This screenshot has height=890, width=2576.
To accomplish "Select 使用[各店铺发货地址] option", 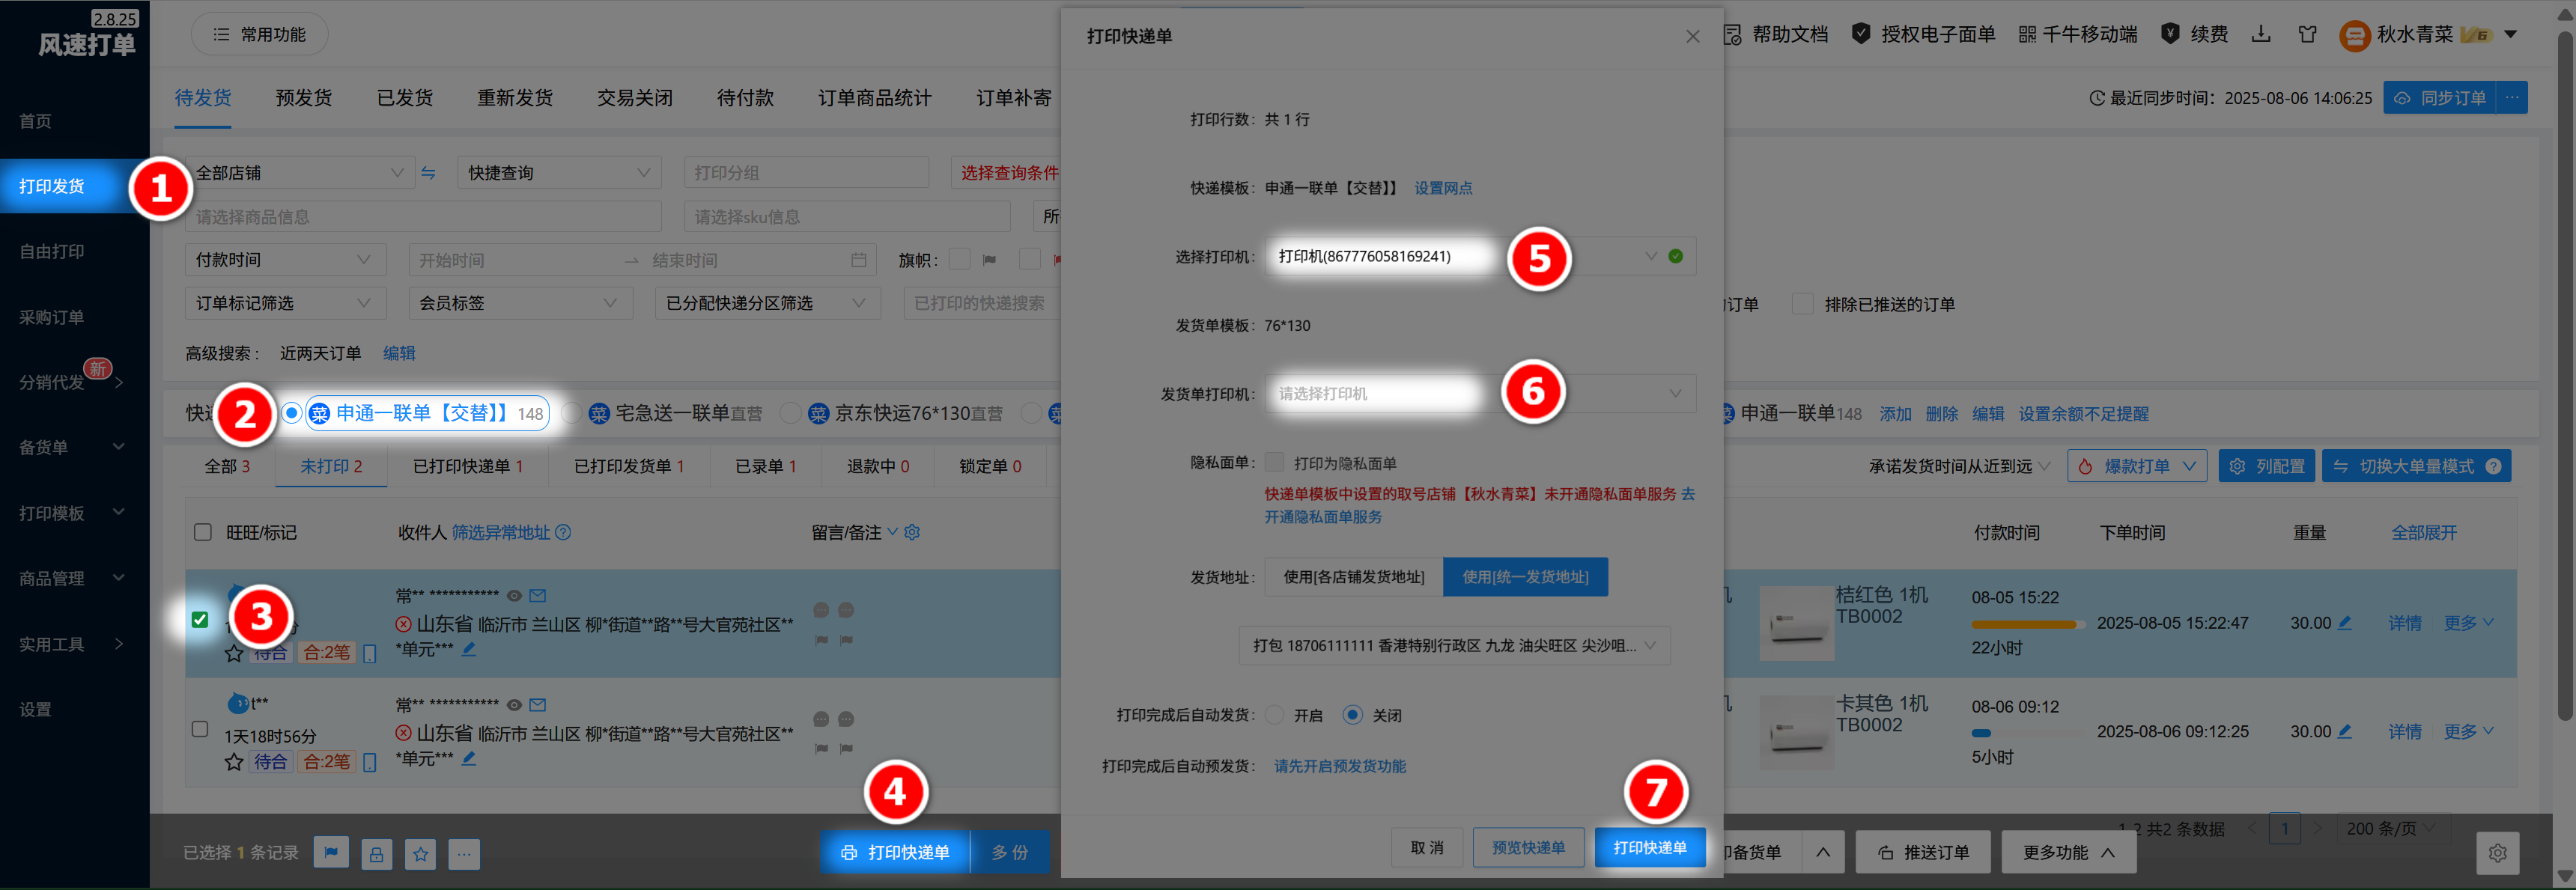I will [1353, 577].
